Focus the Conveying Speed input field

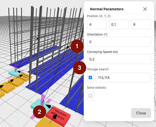[x=119, y=59]
